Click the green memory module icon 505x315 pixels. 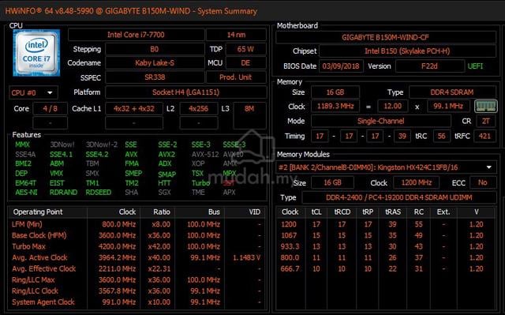coord(486,106)
